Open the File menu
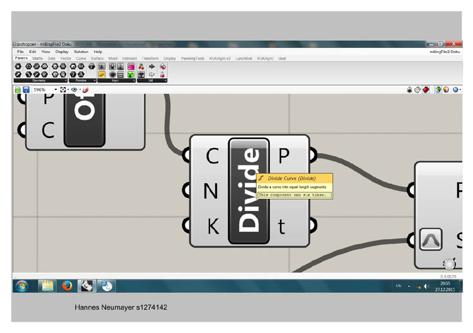 20,52
